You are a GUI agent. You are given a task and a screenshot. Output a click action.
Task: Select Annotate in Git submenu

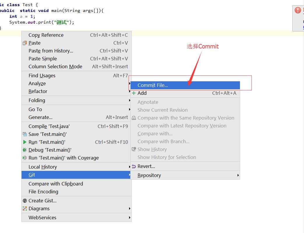(185, 102)
